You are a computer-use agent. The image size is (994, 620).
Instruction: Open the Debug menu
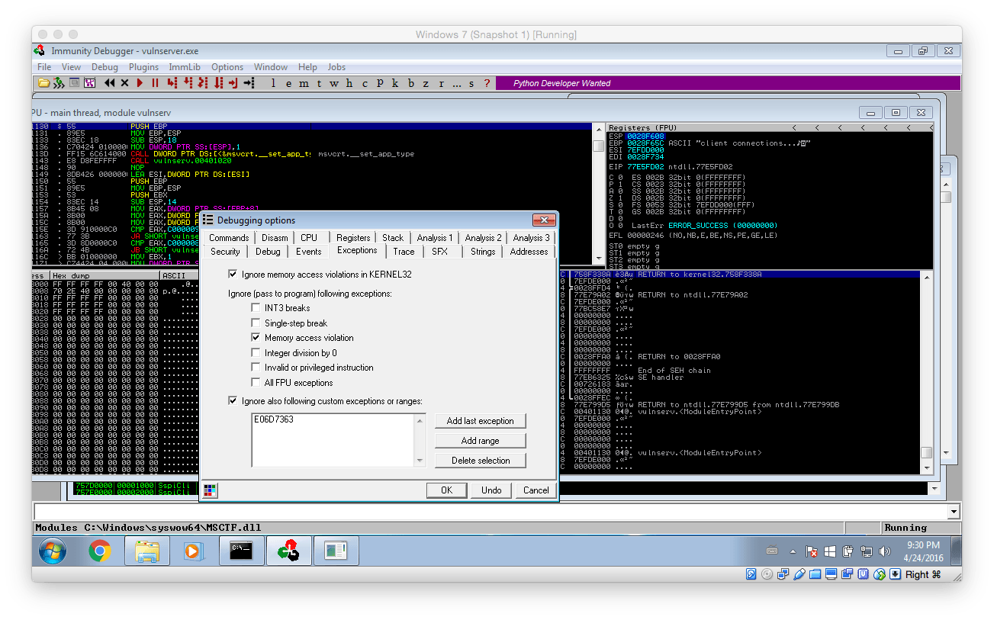(x=105, y=67)
